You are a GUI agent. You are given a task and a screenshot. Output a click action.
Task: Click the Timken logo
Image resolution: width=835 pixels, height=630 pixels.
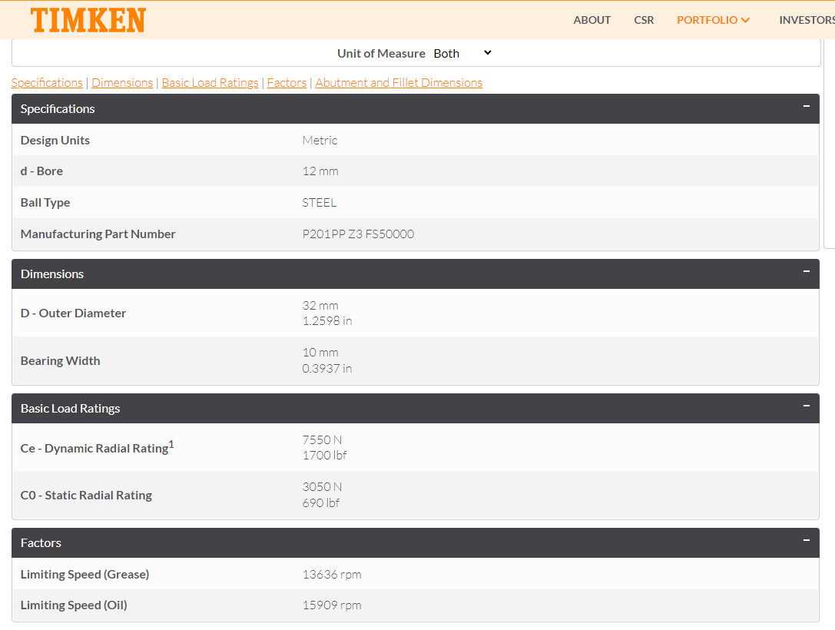click(88, 20)
